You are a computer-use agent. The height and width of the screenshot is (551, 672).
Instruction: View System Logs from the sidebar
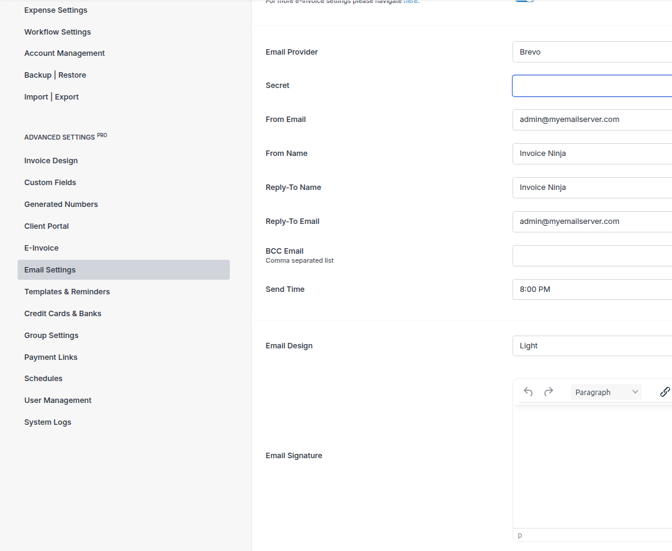tap(47, 422)
